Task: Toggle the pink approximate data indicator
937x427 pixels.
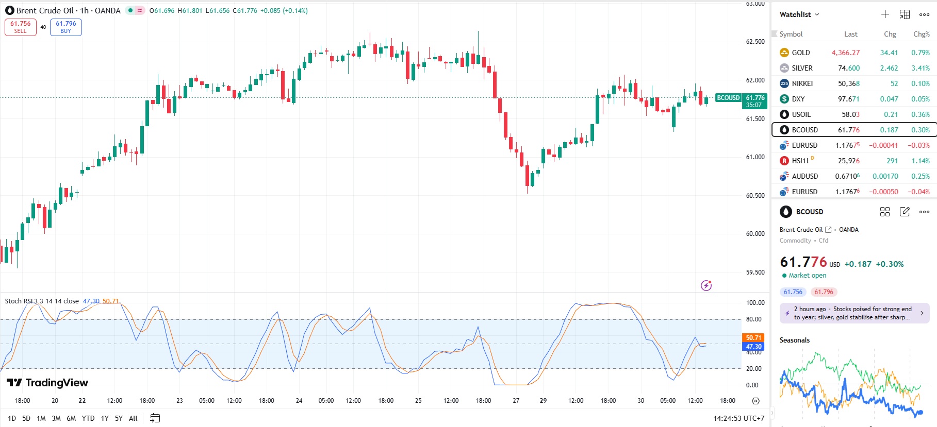Action: click(x=140, y=10)
